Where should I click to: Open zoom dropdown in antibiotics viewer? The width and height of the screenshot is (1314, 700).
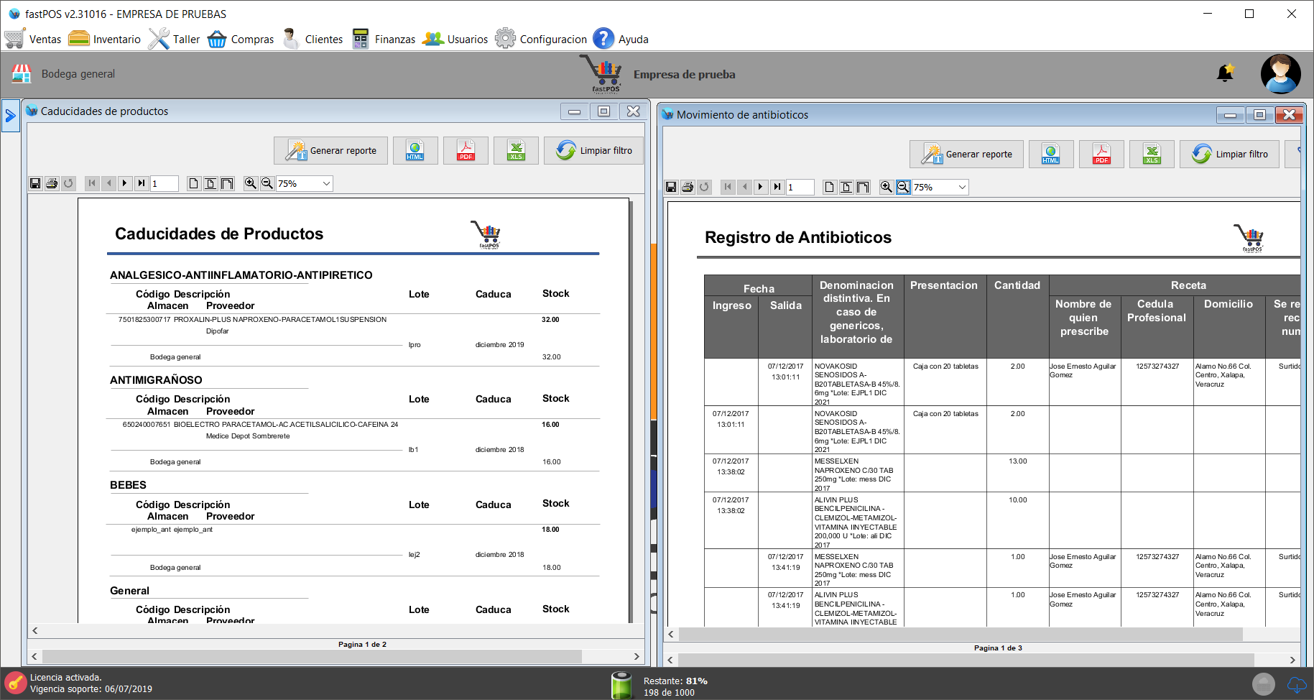click(x=962, y=187)
